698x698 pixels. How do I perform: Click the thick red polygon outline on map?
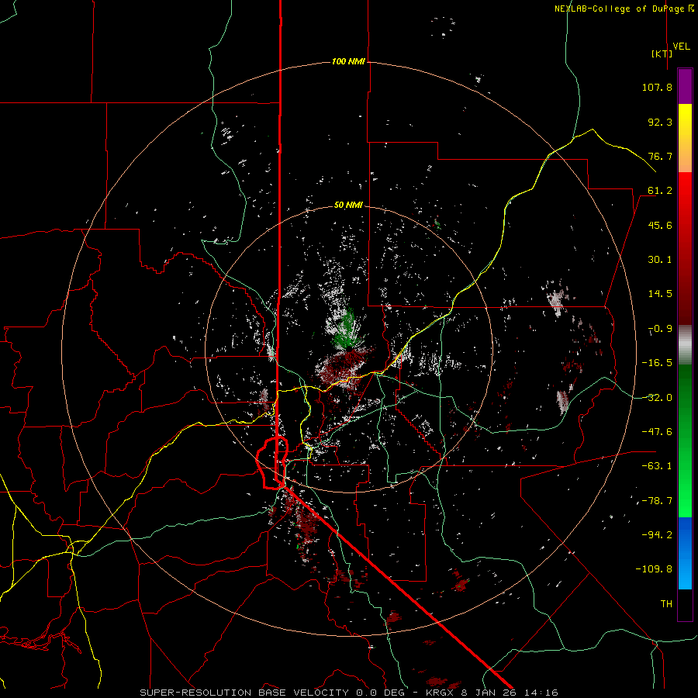pos(272,463)
